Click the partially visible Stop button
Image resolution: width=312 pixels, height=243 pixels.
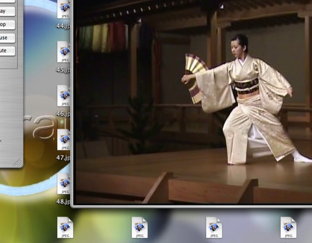tap(7, 24)
